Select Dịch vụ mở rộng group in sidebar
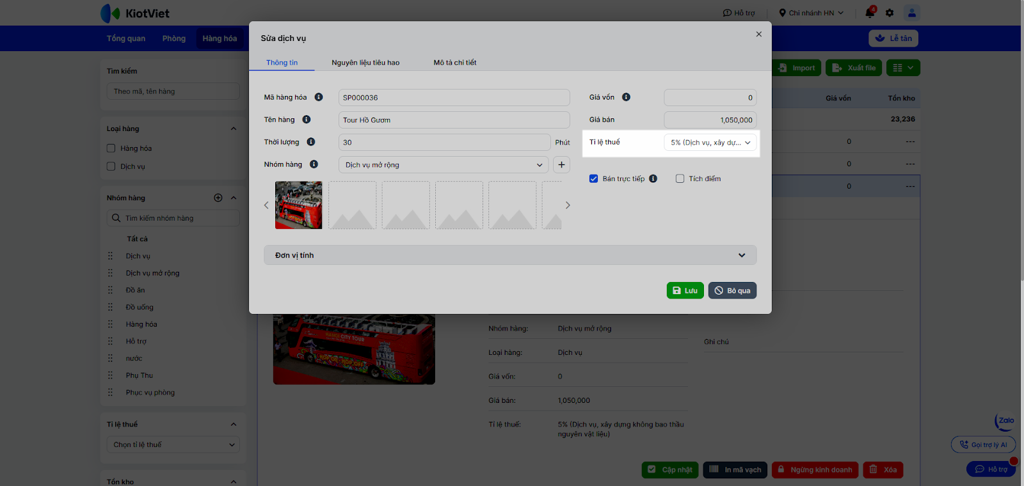 (x=152, y=273)
